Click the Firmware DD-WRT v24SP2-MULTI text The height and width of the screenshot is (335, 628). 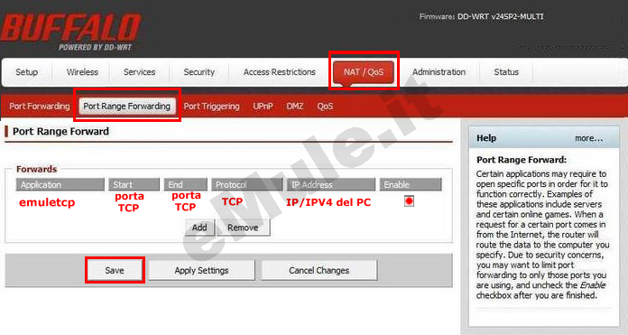point(481,16)
